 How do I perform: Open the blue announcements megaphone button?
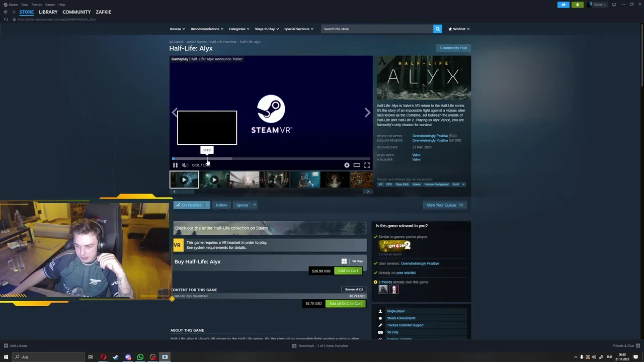coord(563,5)
